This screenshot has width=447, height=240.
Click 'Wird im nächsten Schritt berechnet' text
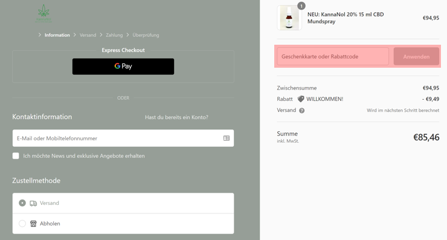tap(403, 110)
